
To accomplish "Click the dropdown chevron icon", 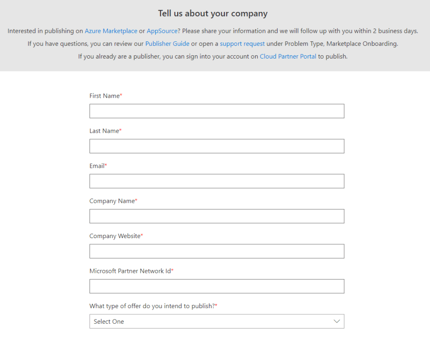I will (x=337, y=321).
